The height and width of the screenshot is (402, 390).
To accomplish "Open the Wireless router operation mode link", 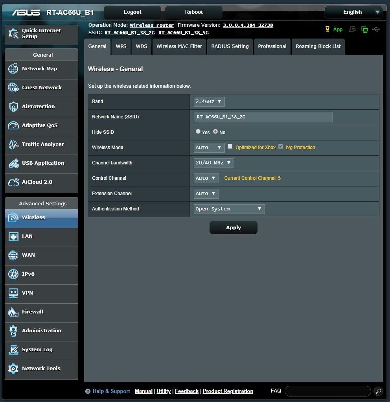I will pyautogui.click(x=152, y=25).
